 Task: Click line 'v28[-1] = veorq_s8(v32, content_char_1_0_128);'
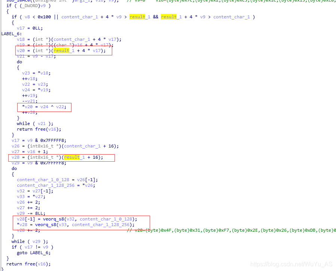pos(77,219)
